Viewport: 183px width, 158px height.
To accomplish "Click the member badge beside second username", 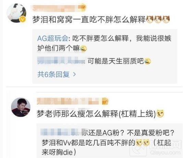I will pyautogui.click(x=105, y=101).
